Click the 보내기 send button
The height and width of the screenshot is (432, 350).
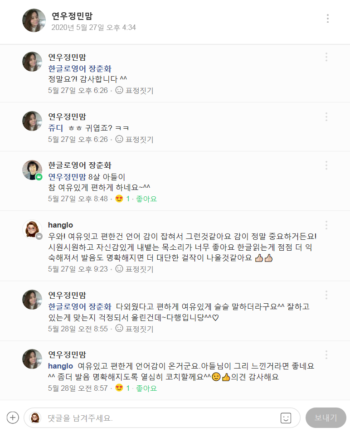tap(326, 418)
